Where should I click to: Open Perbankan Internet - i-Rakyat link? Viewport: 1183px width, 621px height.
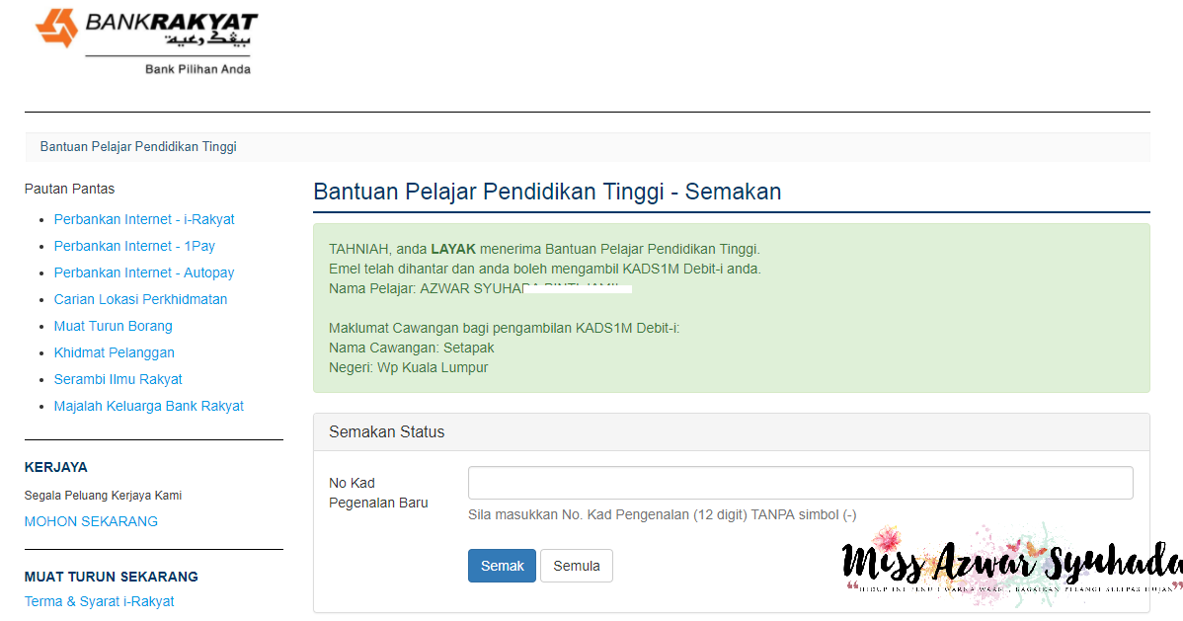pyautogui.click(x=144, y=219)
